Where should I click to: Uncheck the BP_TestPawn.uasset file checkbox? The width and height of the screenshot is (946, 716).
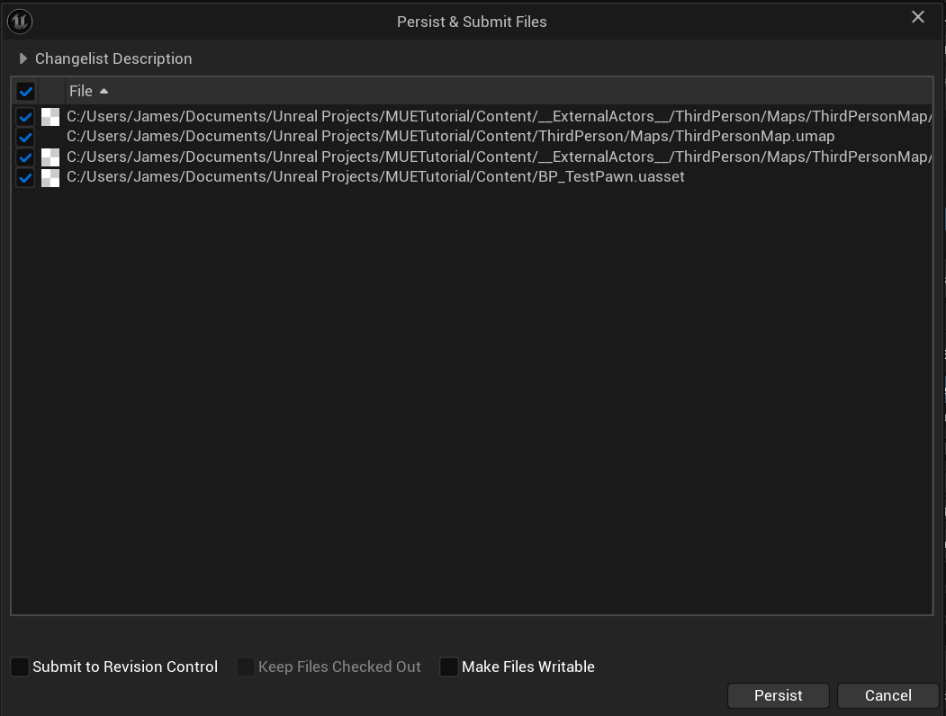(x=25, y=178)
